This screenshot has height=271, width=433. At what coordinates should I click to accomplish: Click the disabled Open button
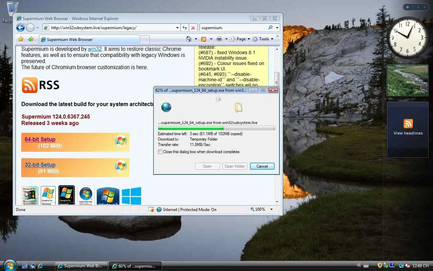tap(207, 166)
